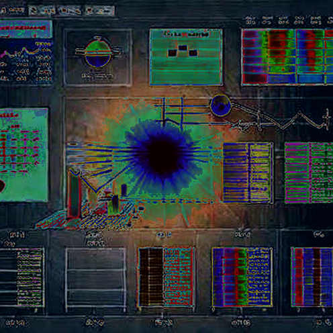
Task: Select the blue circular node above the burst
Action: point(220,105)
